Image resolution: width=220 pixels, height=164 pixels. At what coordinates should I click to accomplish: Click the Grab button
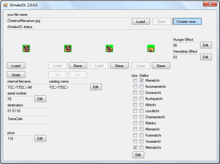[16, 75]
